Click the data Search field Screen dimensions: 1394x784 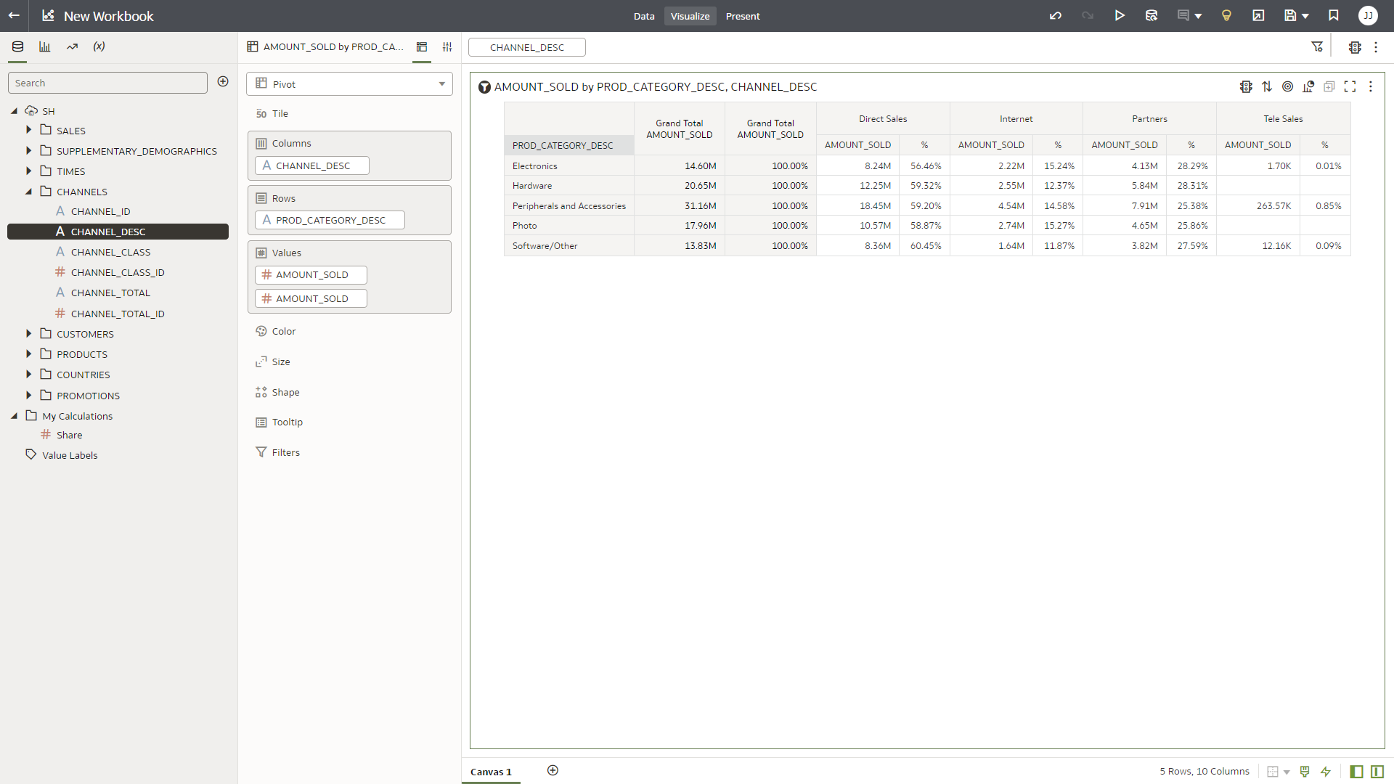[x=107, y=83]
